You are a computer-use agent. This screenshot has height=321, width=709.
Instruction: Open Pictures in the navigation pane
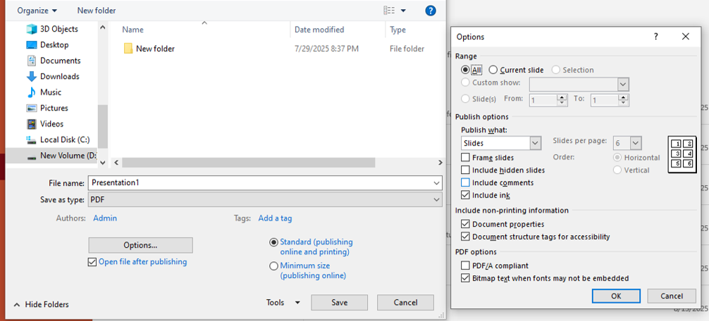(54, 108)
